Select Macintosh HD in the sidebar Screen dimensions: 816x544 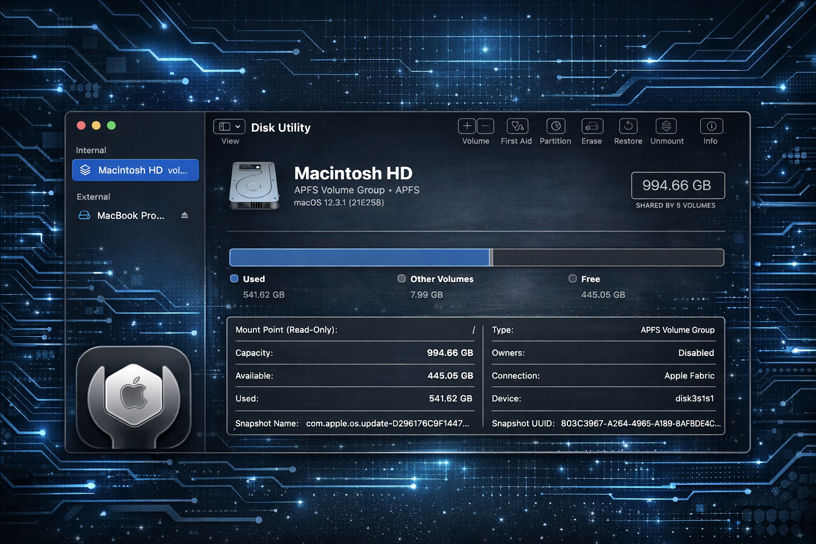coord(135,170)
